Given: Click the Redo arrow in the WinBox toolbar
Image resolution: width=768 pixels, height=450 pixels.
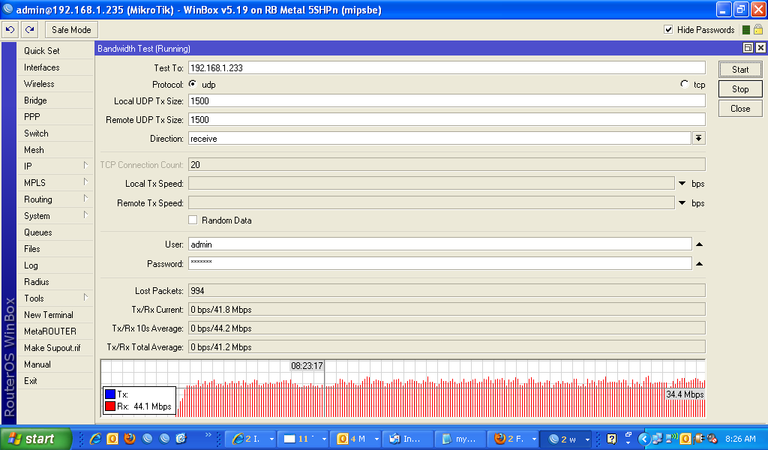Looking at the screenshot, I should point(29,30).
